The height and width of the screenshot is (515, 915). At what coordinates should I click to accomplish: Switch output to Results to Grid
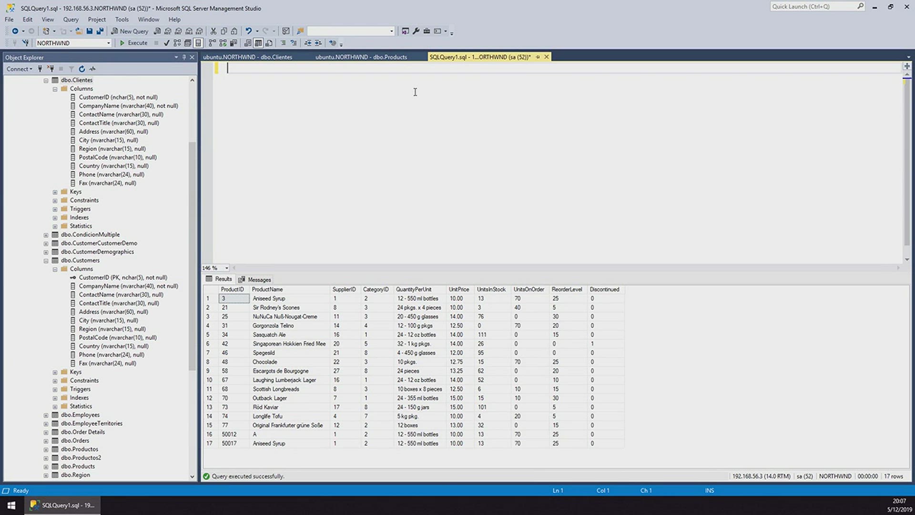coord(258,43)
